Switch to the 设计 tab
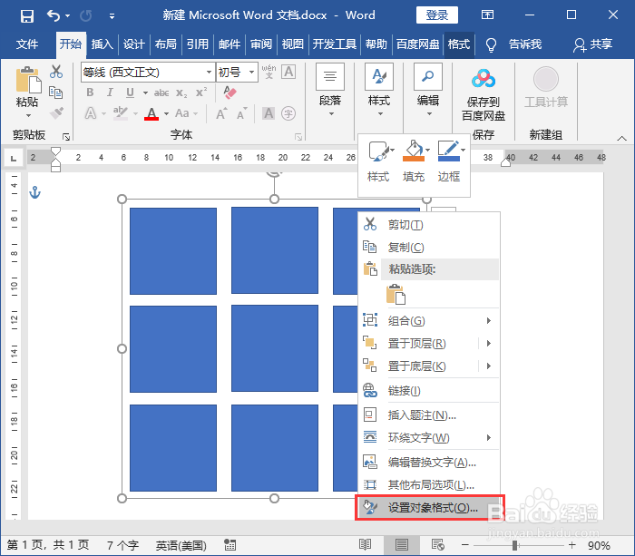This screenshot has height=556, width=635. click(x=133, y=44)
